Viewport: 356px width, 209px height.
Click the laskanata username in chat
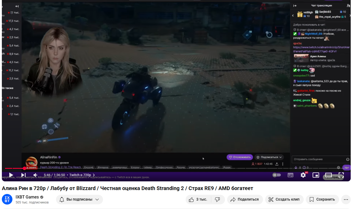click(x=303, y=81)
